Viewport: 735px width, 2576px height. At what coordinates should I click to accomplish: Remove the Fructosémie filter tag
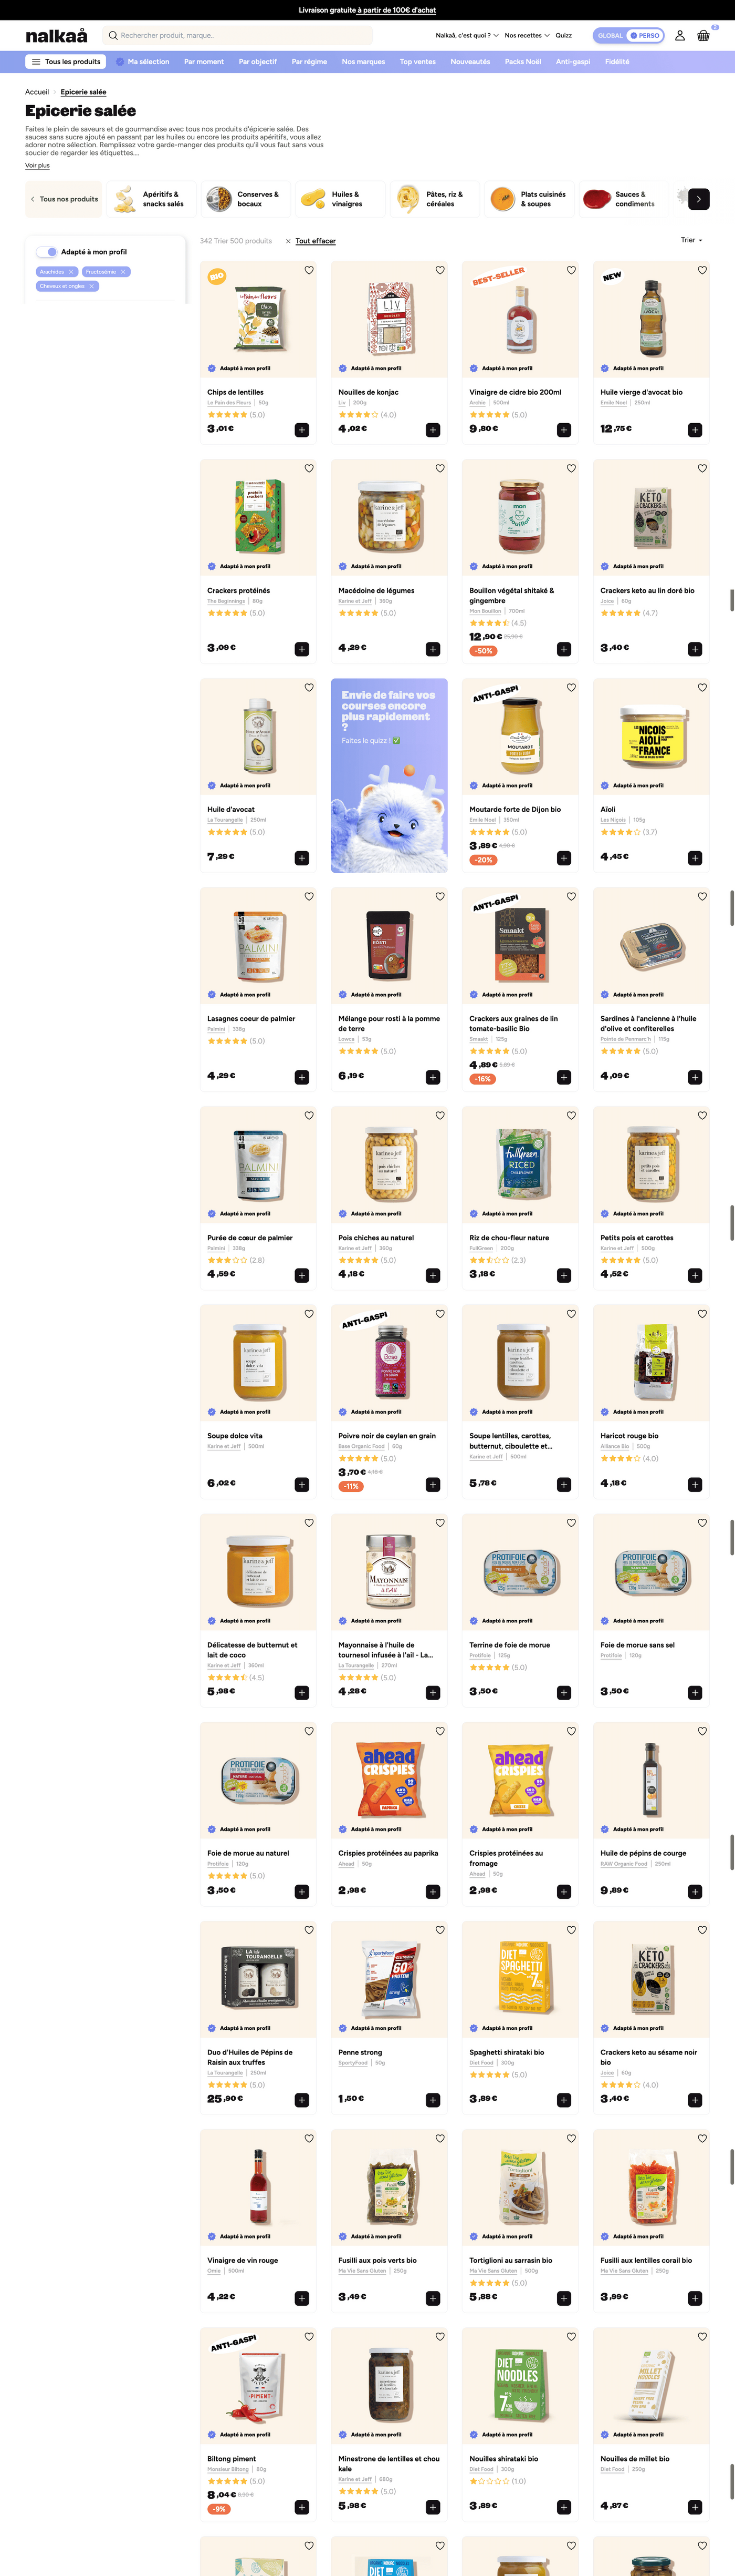click(x=123, y=272)
